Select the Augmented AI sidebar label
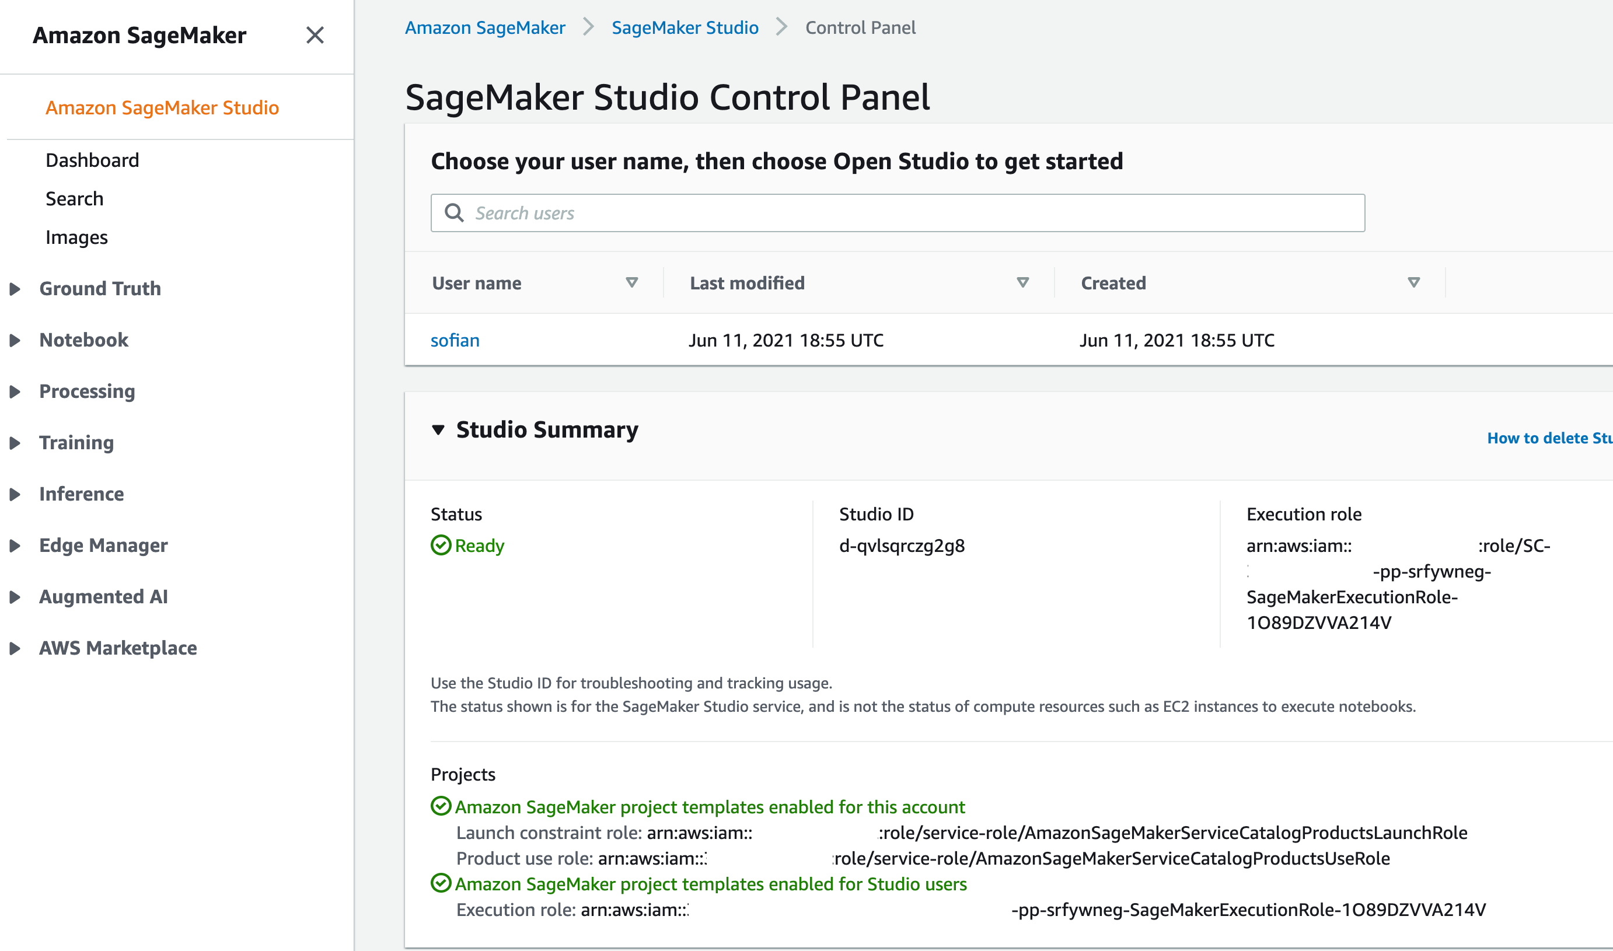1613x951 pixels. pos(103,597)
